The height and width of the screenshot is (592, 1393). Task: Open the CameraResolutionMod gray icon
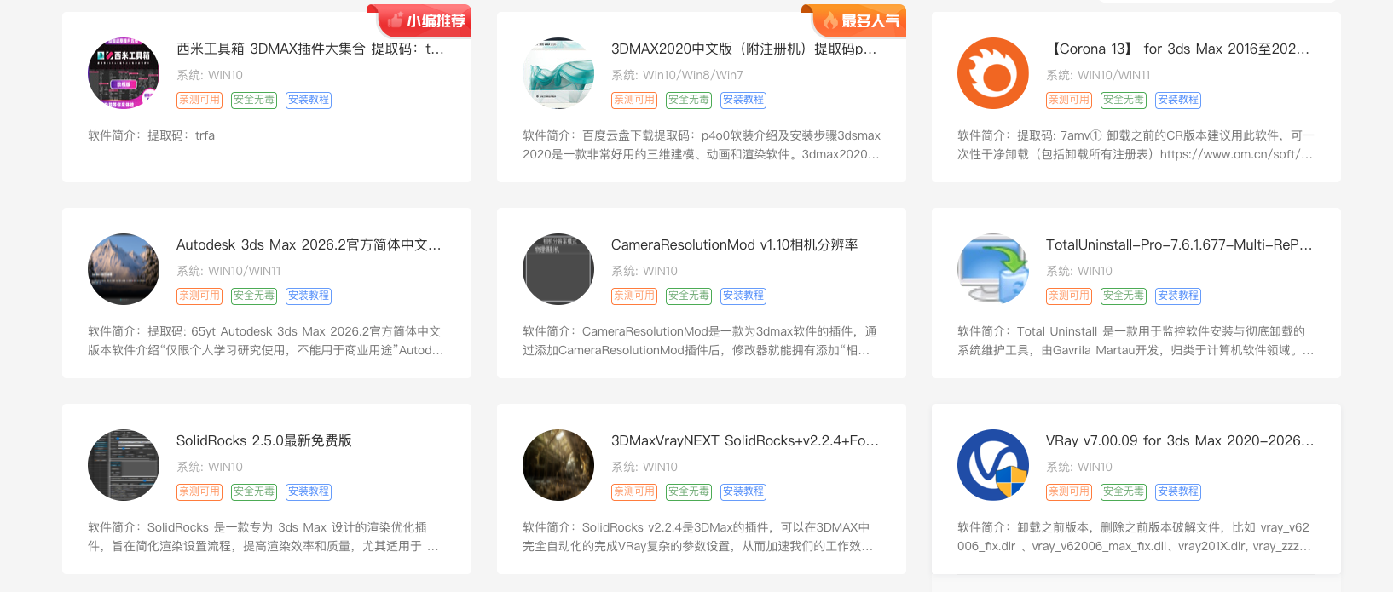(x=558, y=269)
